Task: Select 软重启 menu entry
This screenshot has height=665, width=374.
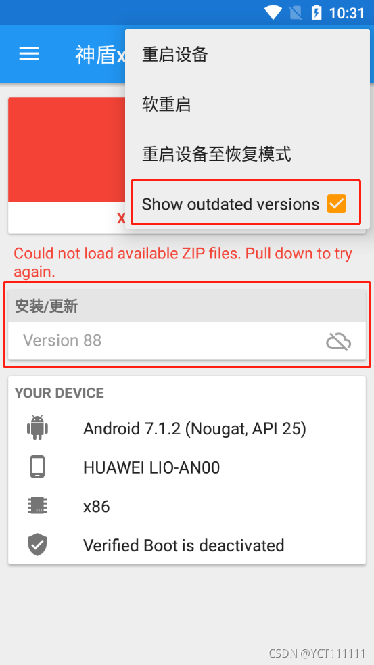Action: (248, 104)
